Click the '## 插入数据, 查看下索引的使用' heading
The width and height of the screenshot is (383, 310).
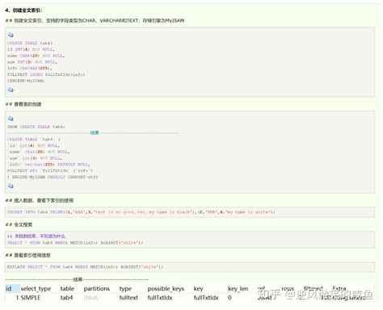tap(40, 200)
